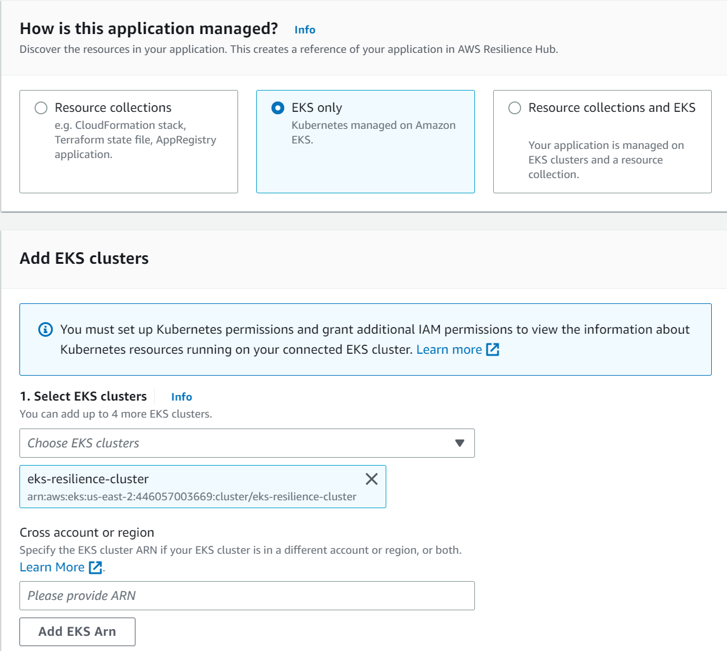Remove eks-resilience-cluster using the X icon
Screen dimensions: 727x651
(372, 479)
